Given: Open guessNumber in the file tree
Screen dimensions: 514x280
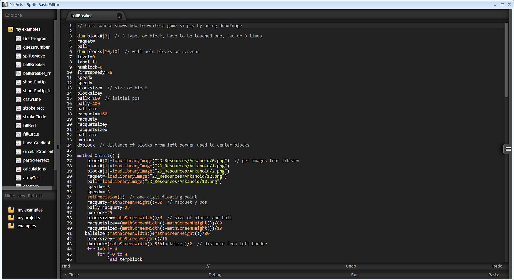Looking at the screenshot, I should coord(36,47).
